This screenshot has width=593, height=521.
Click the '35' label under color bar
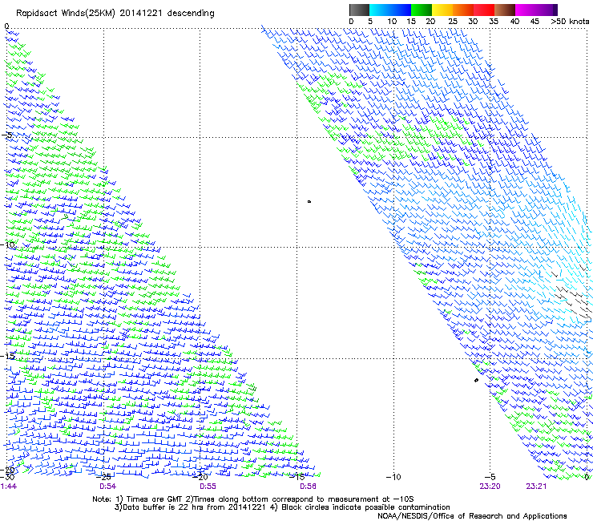click(494, 21)
